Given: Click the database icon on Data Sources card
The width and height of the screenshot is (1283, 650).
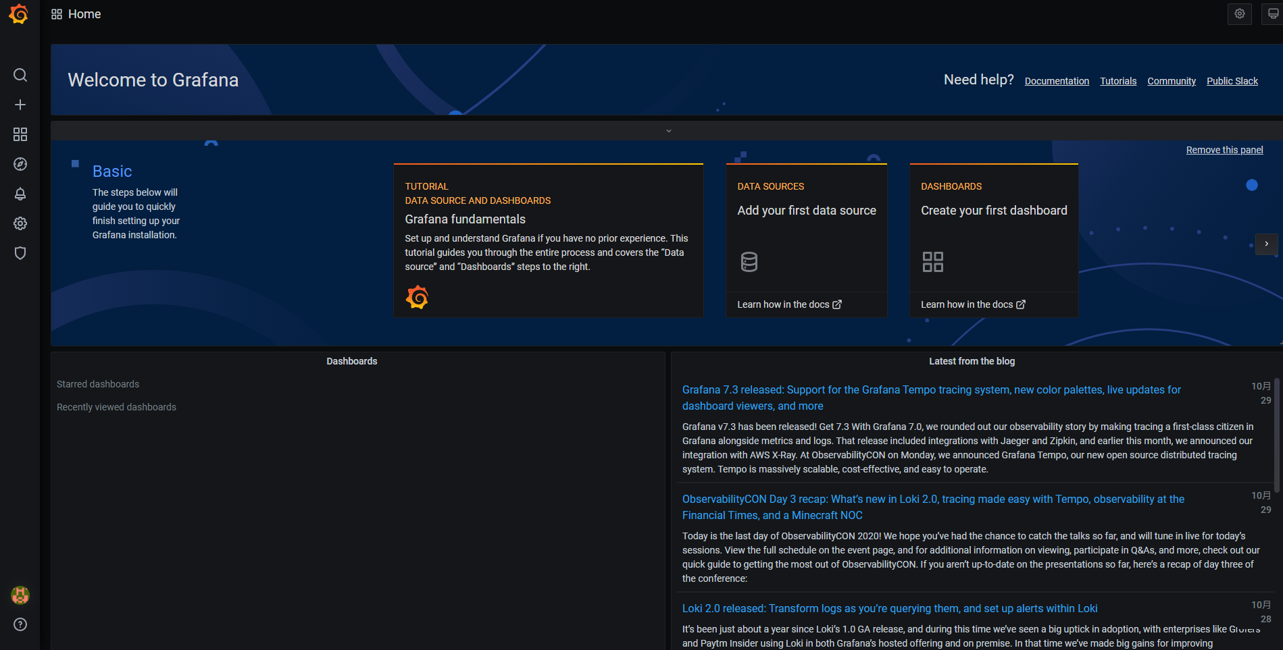Looking at the screenshot, I should tap(749, 262).
